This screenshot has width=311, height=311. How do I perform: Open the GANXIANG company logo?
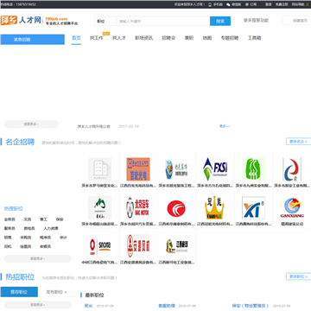pyautogui.click(x=292, y=207)
